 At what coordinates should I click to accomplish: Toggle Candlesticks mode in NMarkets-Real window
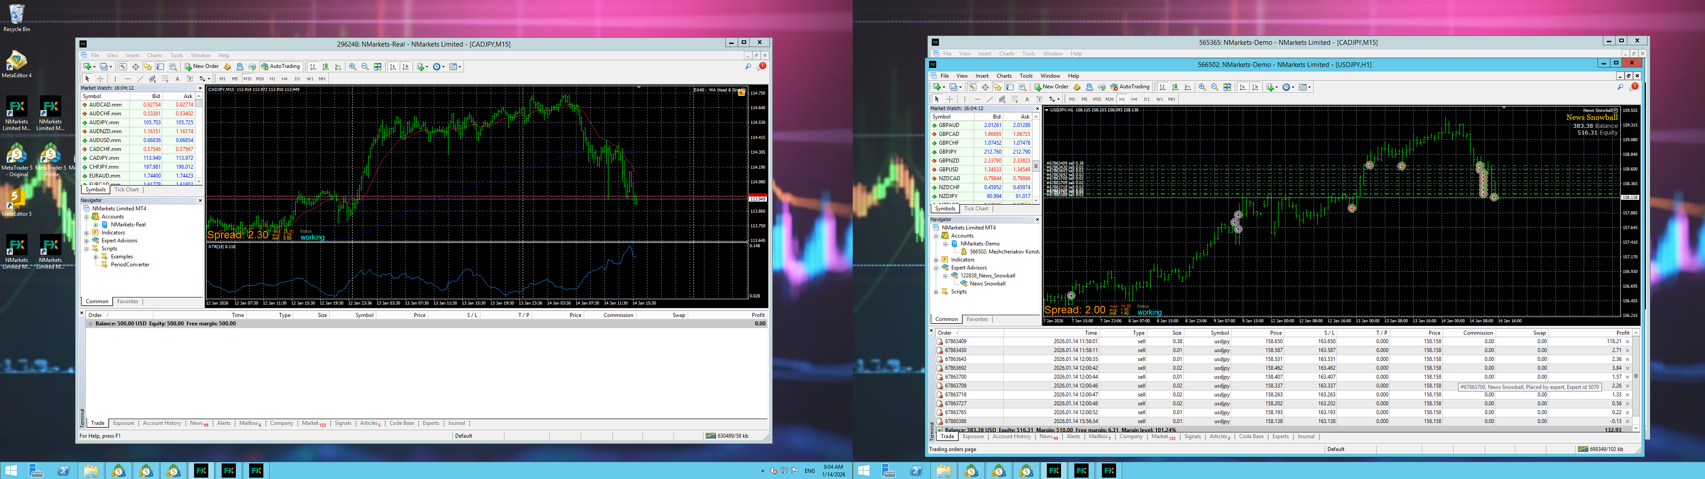[326, 67]
